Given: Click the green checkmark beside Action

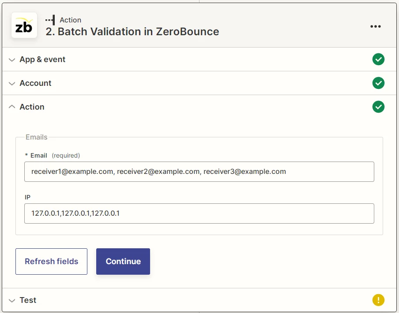Looking at the screenshot, I should [x=378, y=107].
